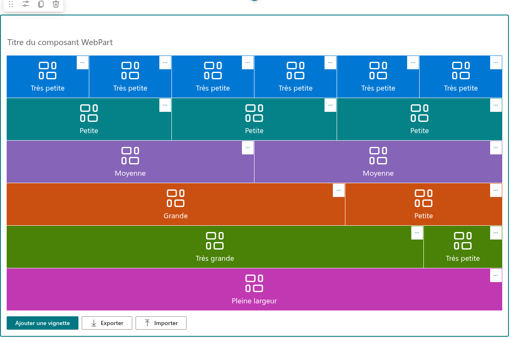Edit the Titre du composant WebPart field
511x338 pixels.
point(60,43)
